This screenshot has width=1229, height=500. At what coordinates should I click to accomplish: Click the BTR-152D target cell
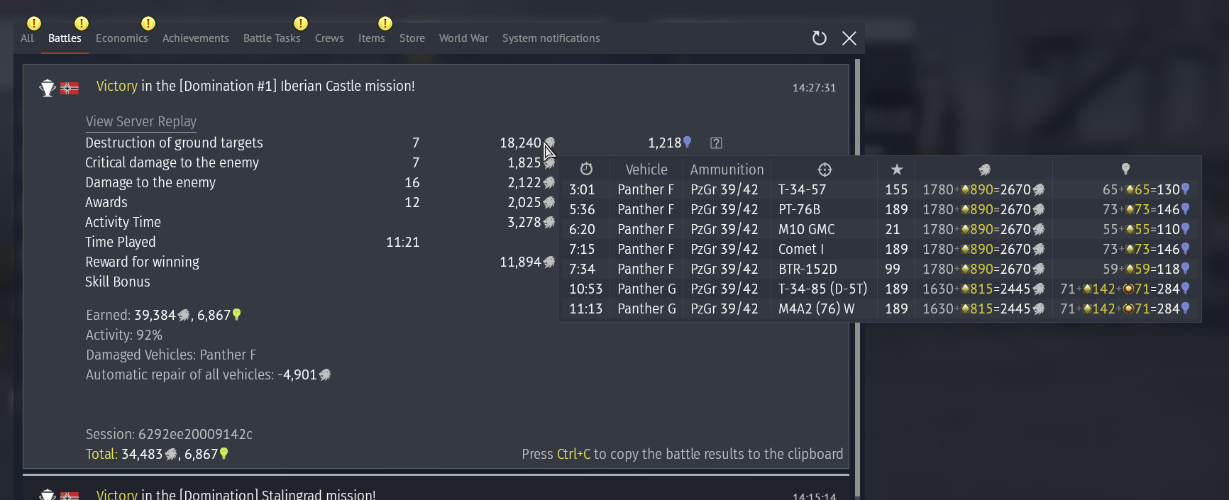point(808,269)
